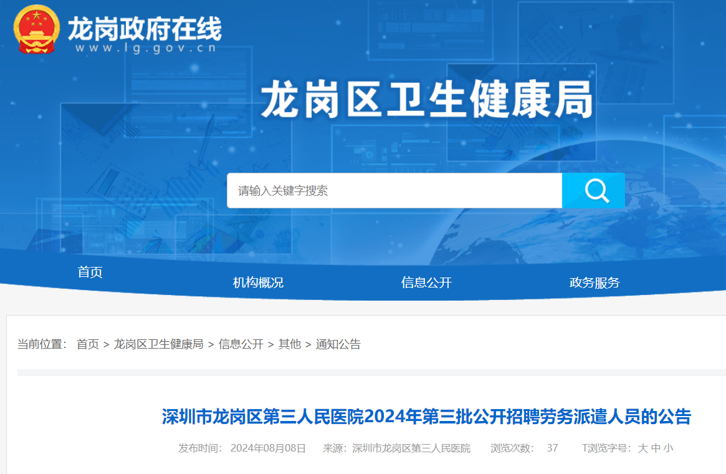Screen dimensions: 726x474
Task: Click the recruitment announcement article title
Action: click(x=426, y=417)
